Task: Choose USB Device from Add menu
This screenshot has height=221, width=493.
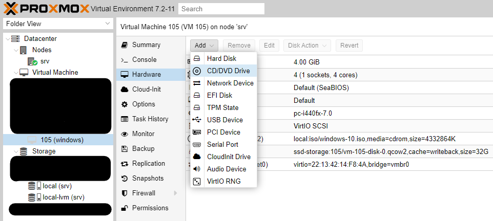Action: (x=223, y=120)
